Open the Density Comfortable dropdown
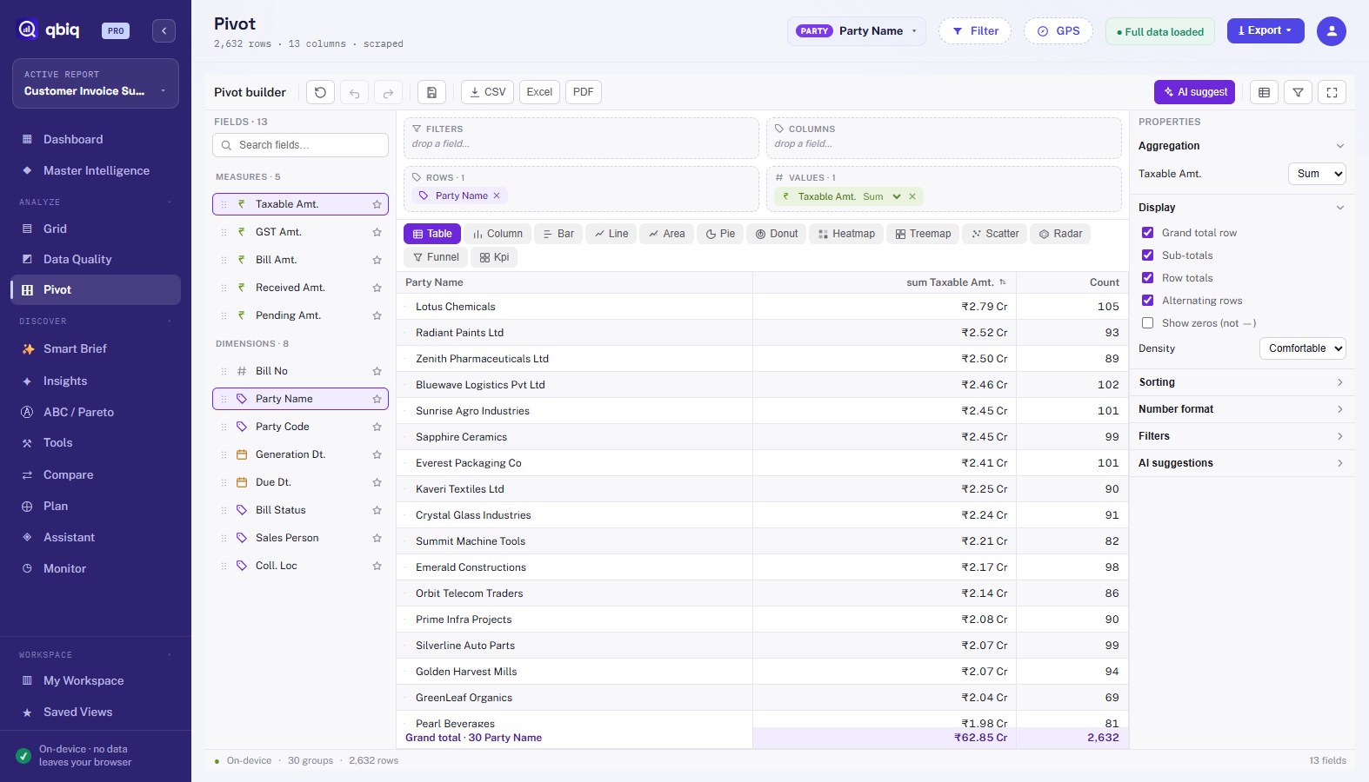The width and height of the screenshot is (1369, 782). tap(1302, 348)
